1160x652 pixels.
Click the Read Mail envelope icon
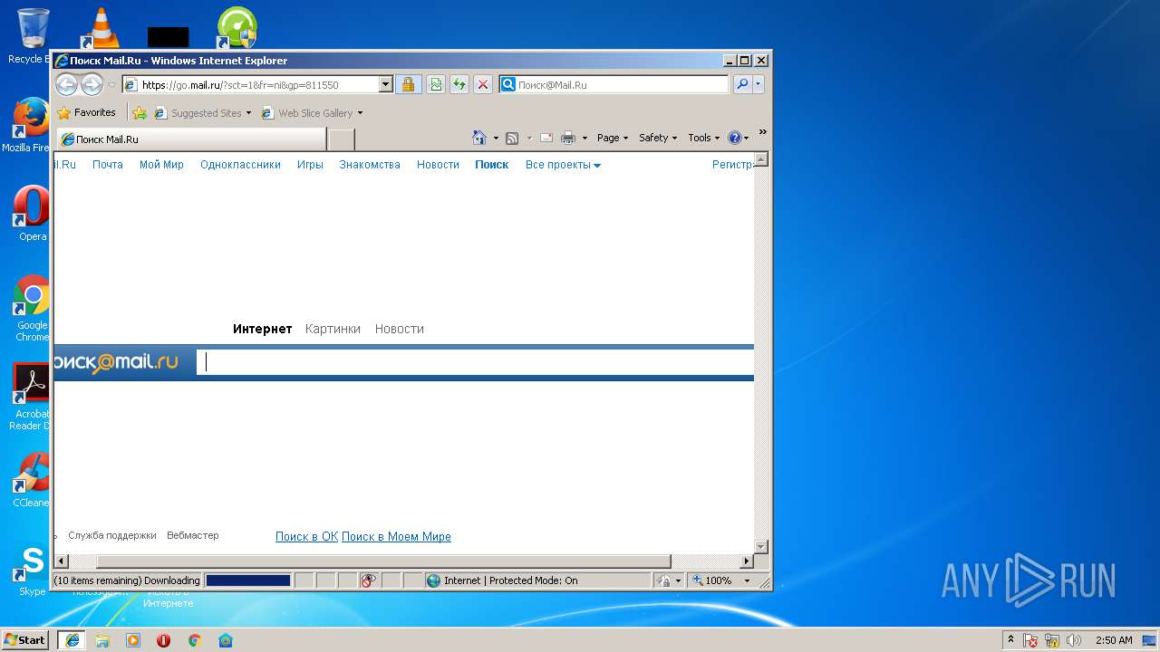pos(546,138)
